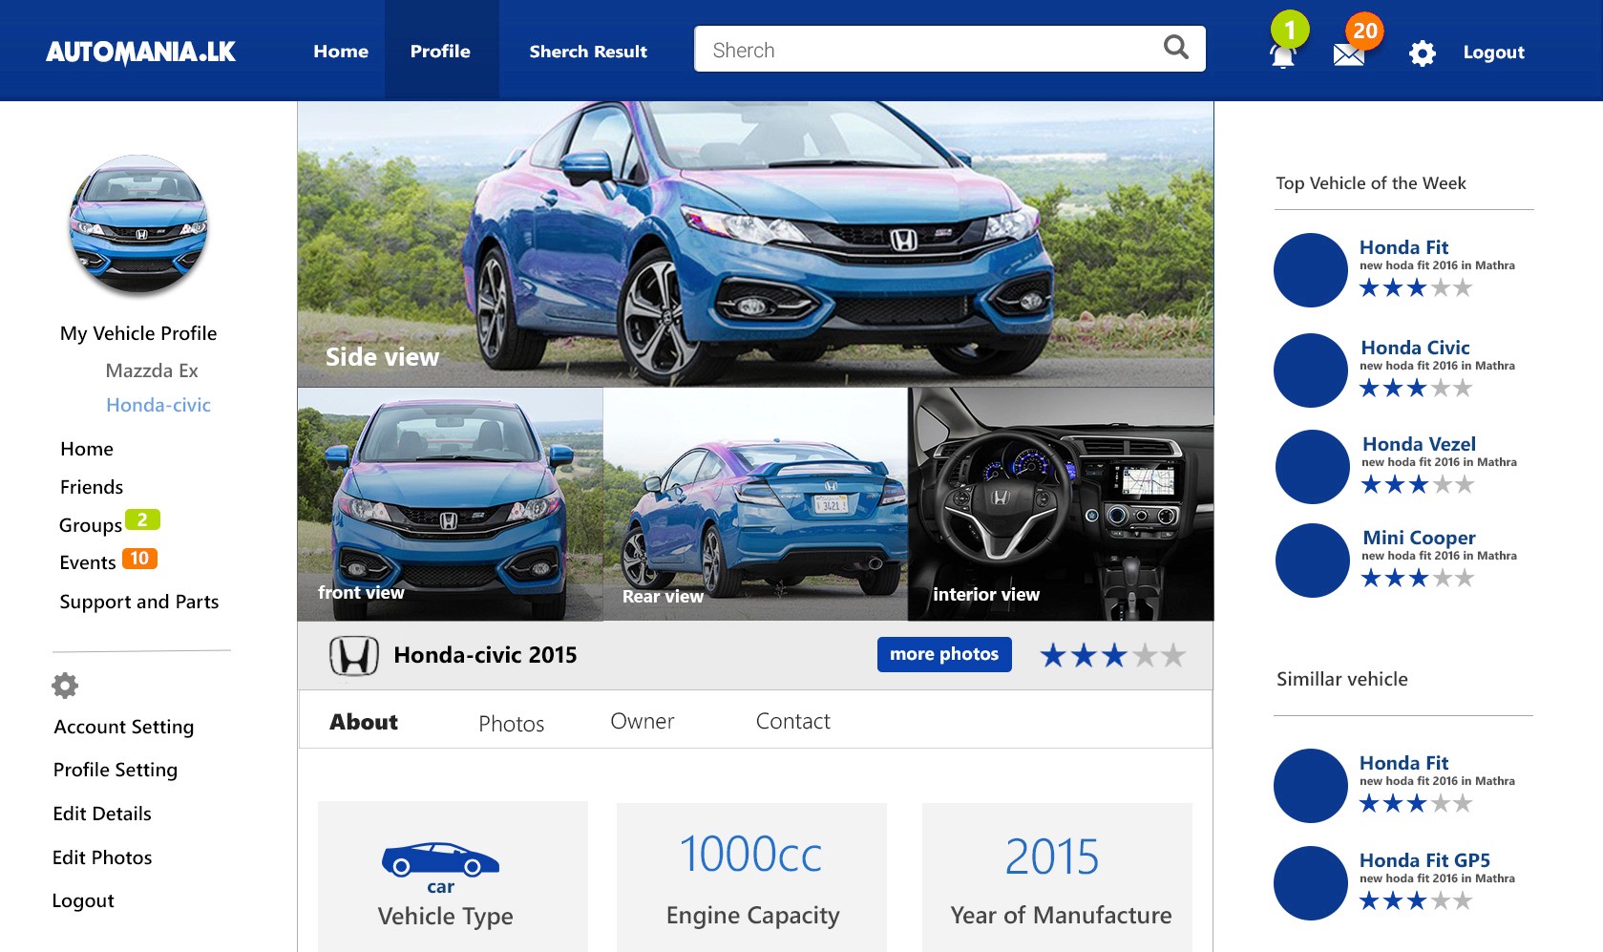The width and height of the screenshot is (1603, 952).
Task: Open Support and Parts
Action: [139, 602]
